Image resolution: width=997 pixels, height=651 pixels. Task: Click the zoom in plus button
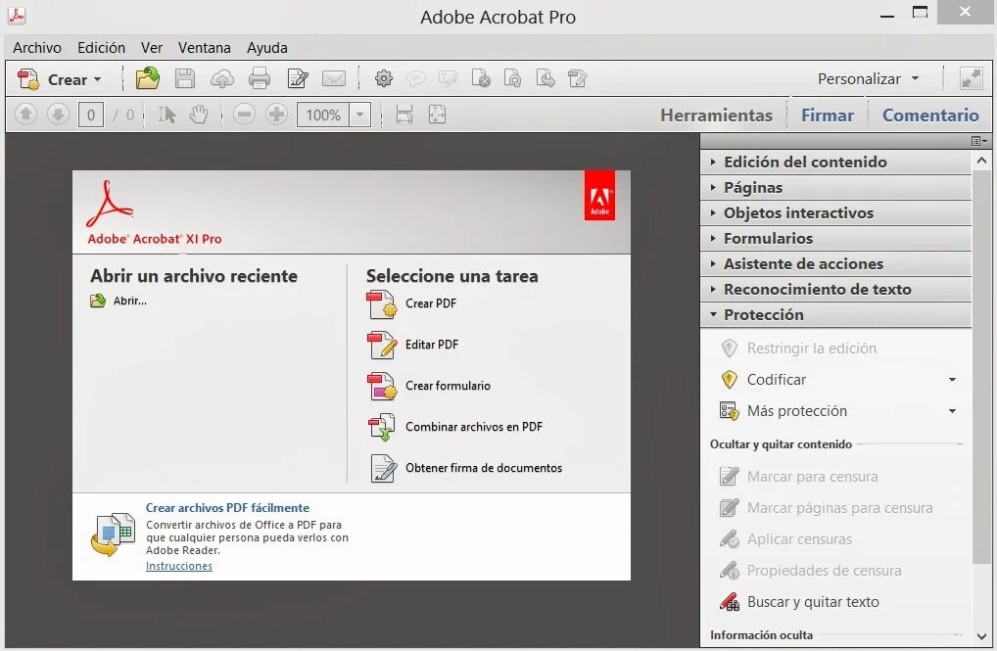coord(276,115)
